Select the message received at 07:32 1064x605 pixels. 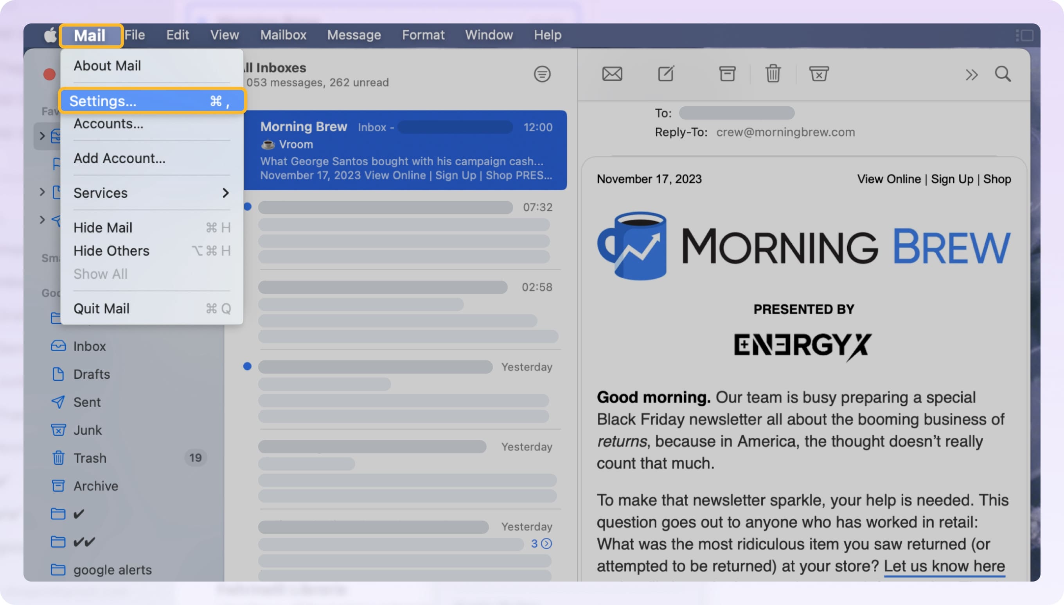pos(405,231)
